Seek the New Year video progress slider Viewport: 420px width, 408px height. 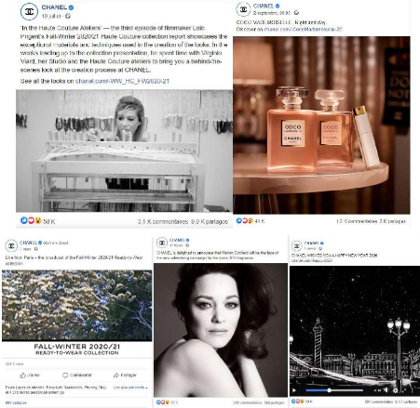click(334, 390)
